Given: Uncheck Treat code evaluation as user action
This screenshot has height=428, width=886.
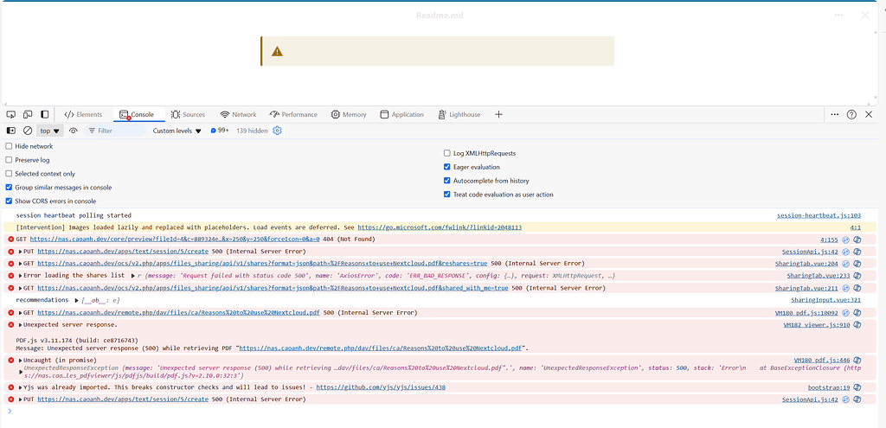Looking at the screenshot, I should coord(447,195).
